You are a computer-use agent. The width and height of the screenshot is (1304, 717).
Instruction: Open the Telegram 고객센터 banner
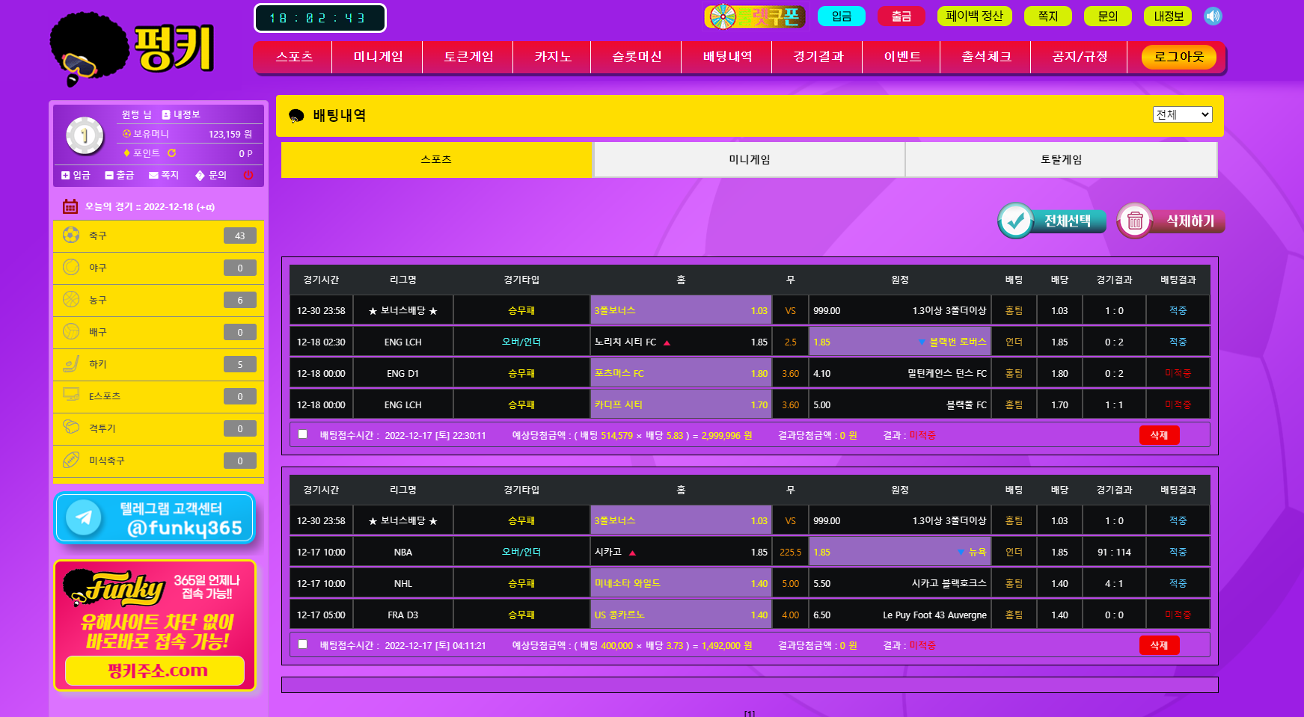tap(155, 517)
